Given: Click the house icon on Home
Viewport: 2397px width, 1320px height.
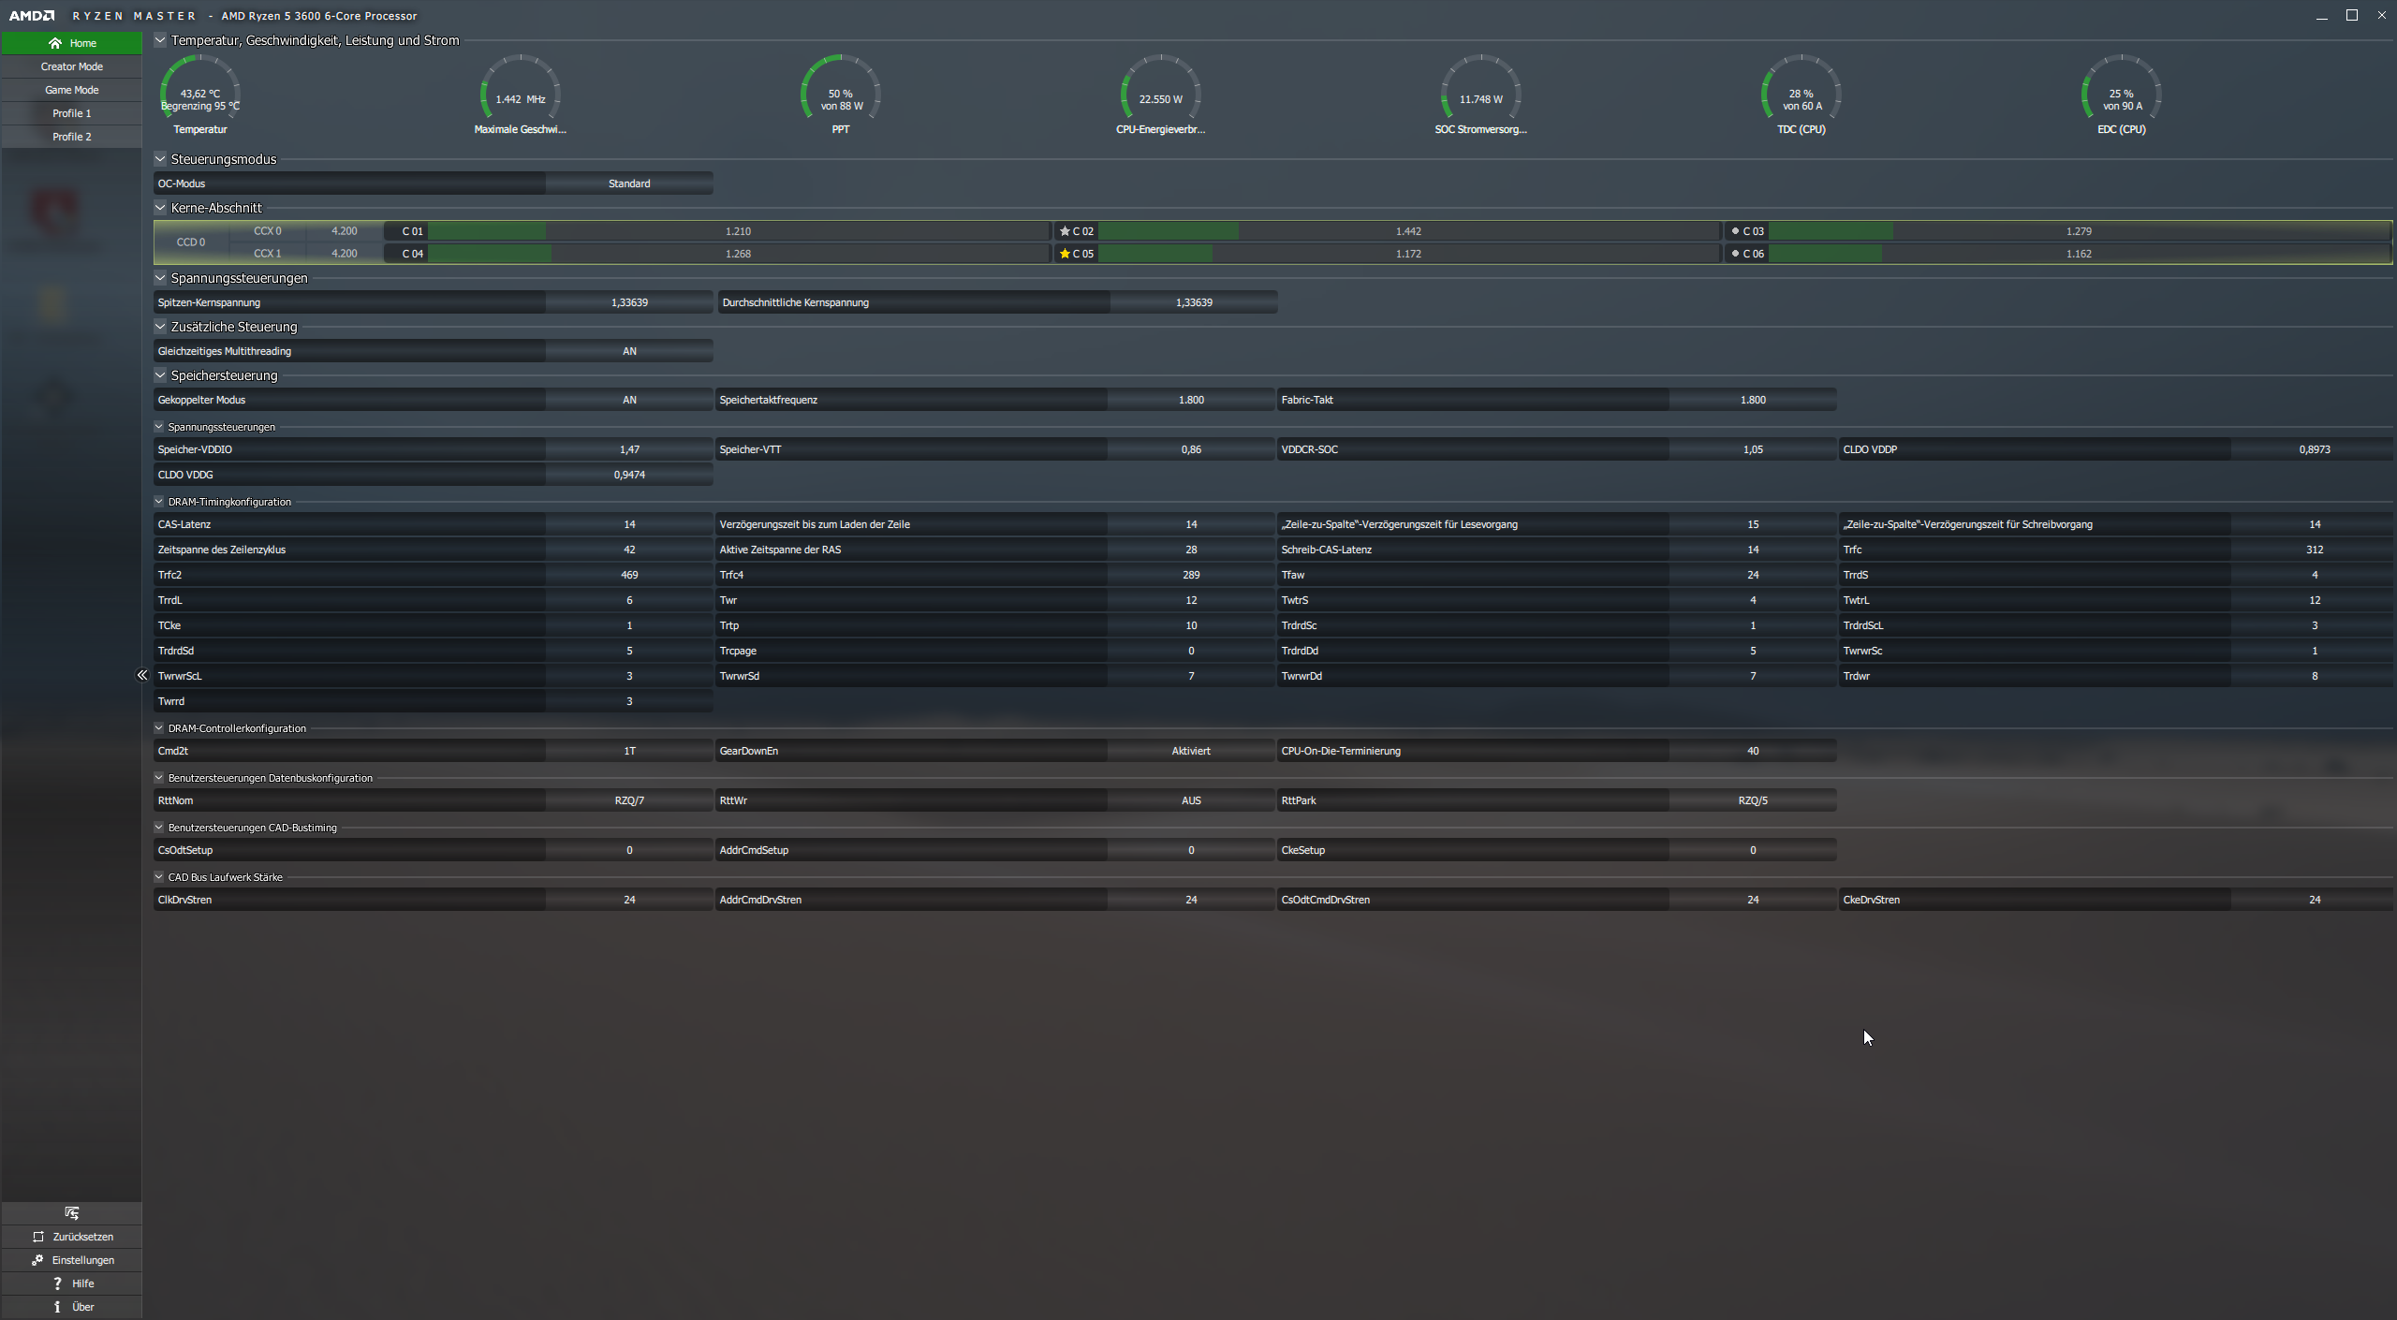Looking at the screenshot, I should click(x=55, y=43).
